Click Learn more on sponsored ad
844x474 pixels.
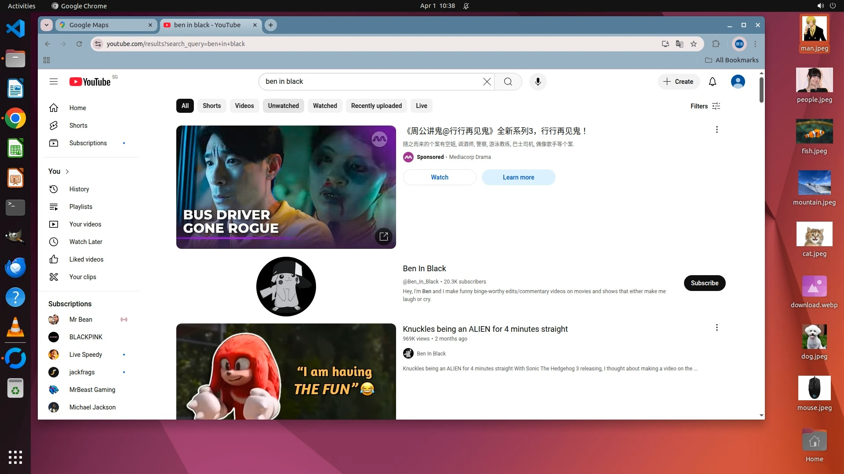click(x=518, y=177)
